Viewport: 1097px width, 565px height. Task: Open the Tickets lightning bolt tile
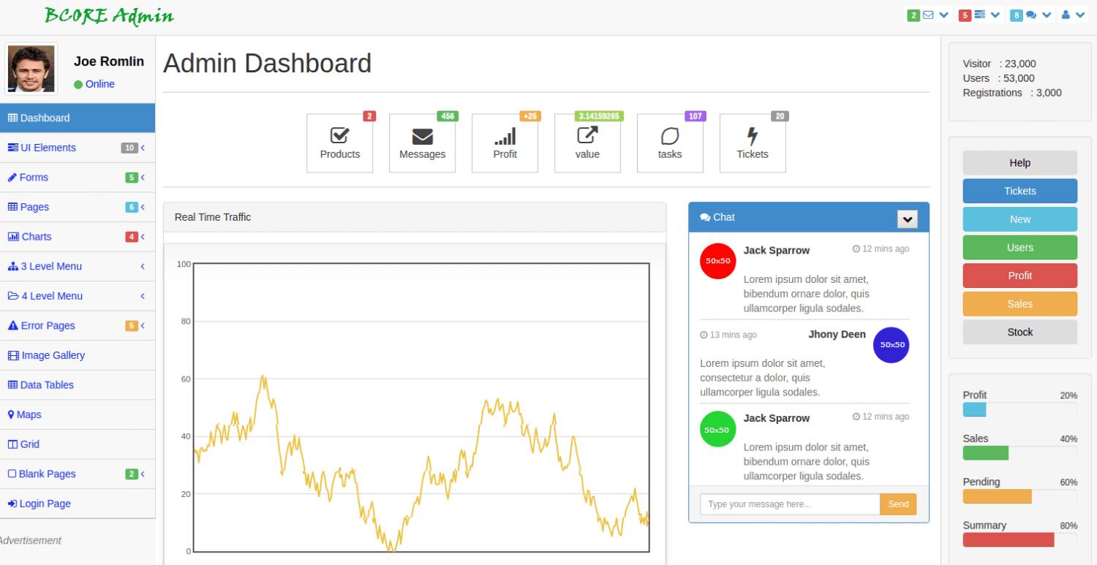tap(753, 143)
